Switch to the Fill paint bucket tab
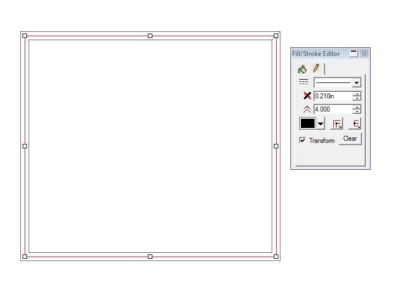 [302, 69]
